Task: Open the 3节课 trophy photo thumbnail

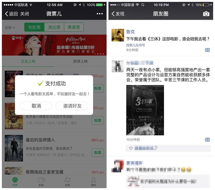Action: click(145, 110)
